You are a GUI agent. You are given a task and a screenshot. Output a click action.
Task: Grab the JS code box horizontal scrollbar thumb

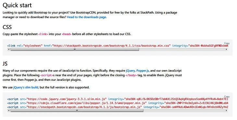tap(77, 111)
